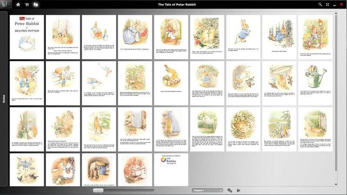The image size is (347, 195).
Task: Open the store shopping cart icon
Action: 27,4
